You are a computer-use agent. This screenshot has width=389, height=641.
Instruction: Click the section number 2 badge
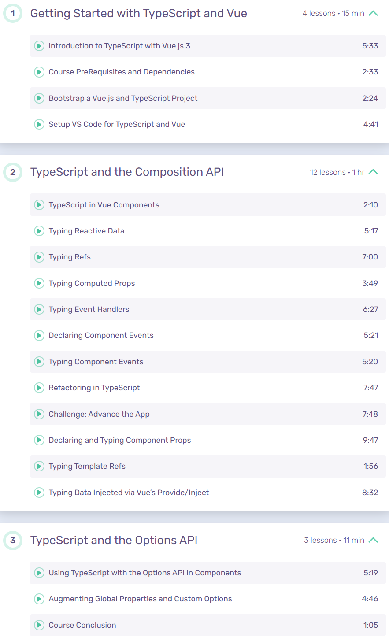coord(13,172)
